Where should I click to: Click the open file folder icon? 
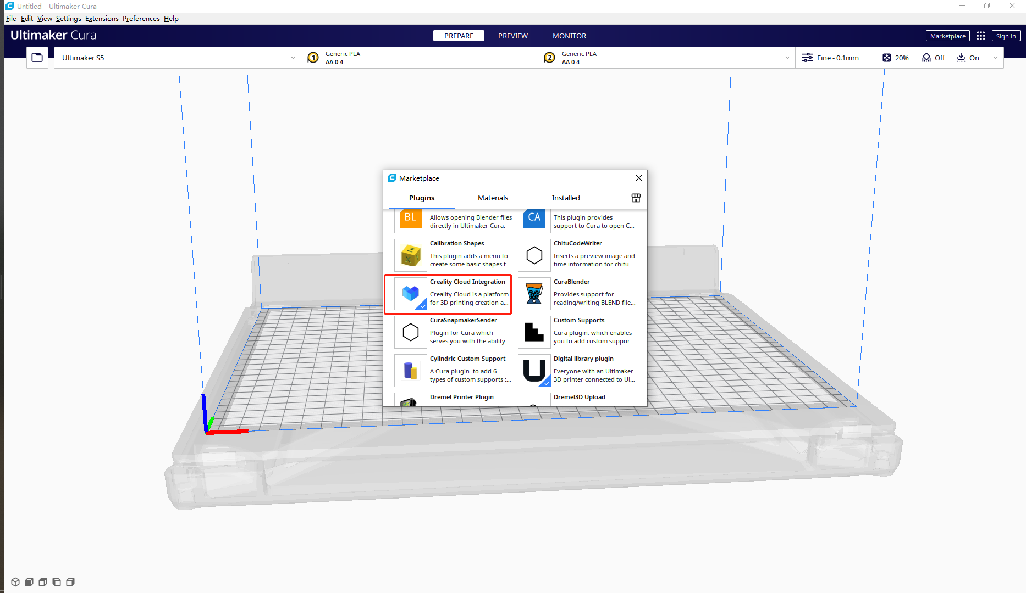click(37, 58)
